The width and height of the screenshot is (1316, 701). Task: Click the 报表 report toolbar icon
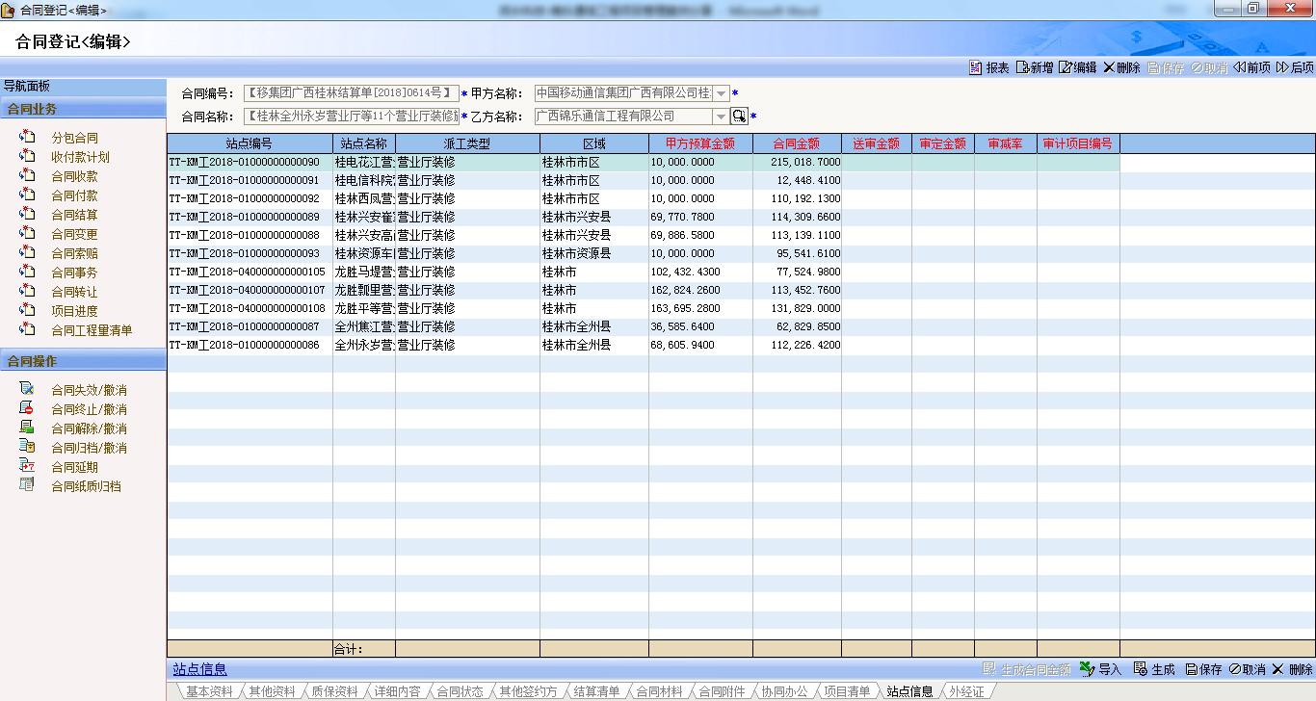click(x=975, y=67)
